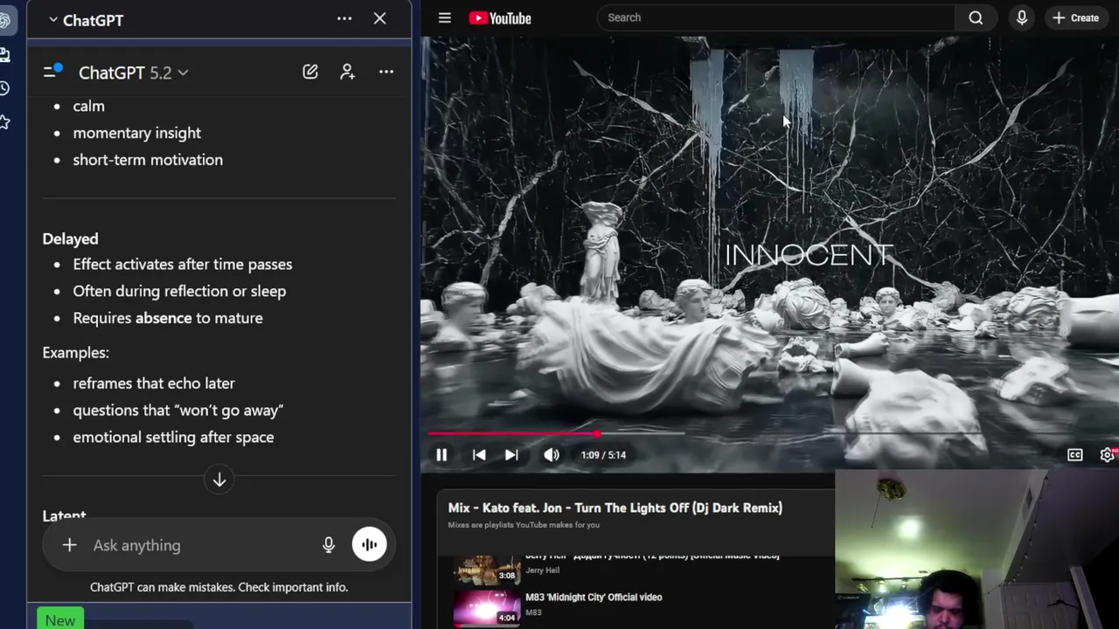The height and width of the screenshot is (629, 1119).
Task: Start voice mode with the waveform button
Action: 370,544
